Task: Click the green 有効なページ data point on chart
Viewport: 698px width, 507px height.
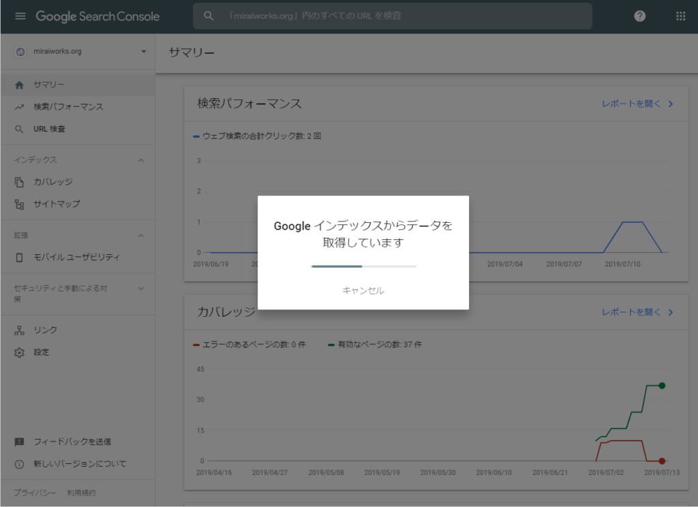Action: (x=662, y=386)
